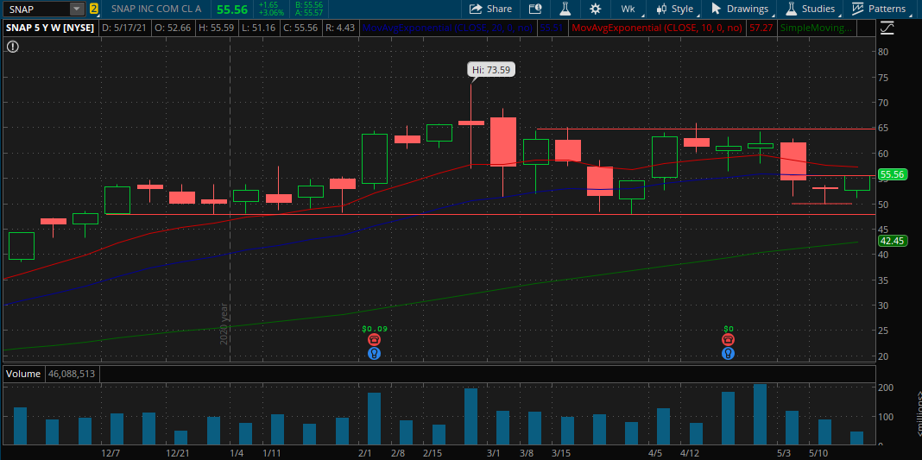
Task: Click the MovAvgExponential (CLOSE, 20) study label
Action: (x=449, y=28)
